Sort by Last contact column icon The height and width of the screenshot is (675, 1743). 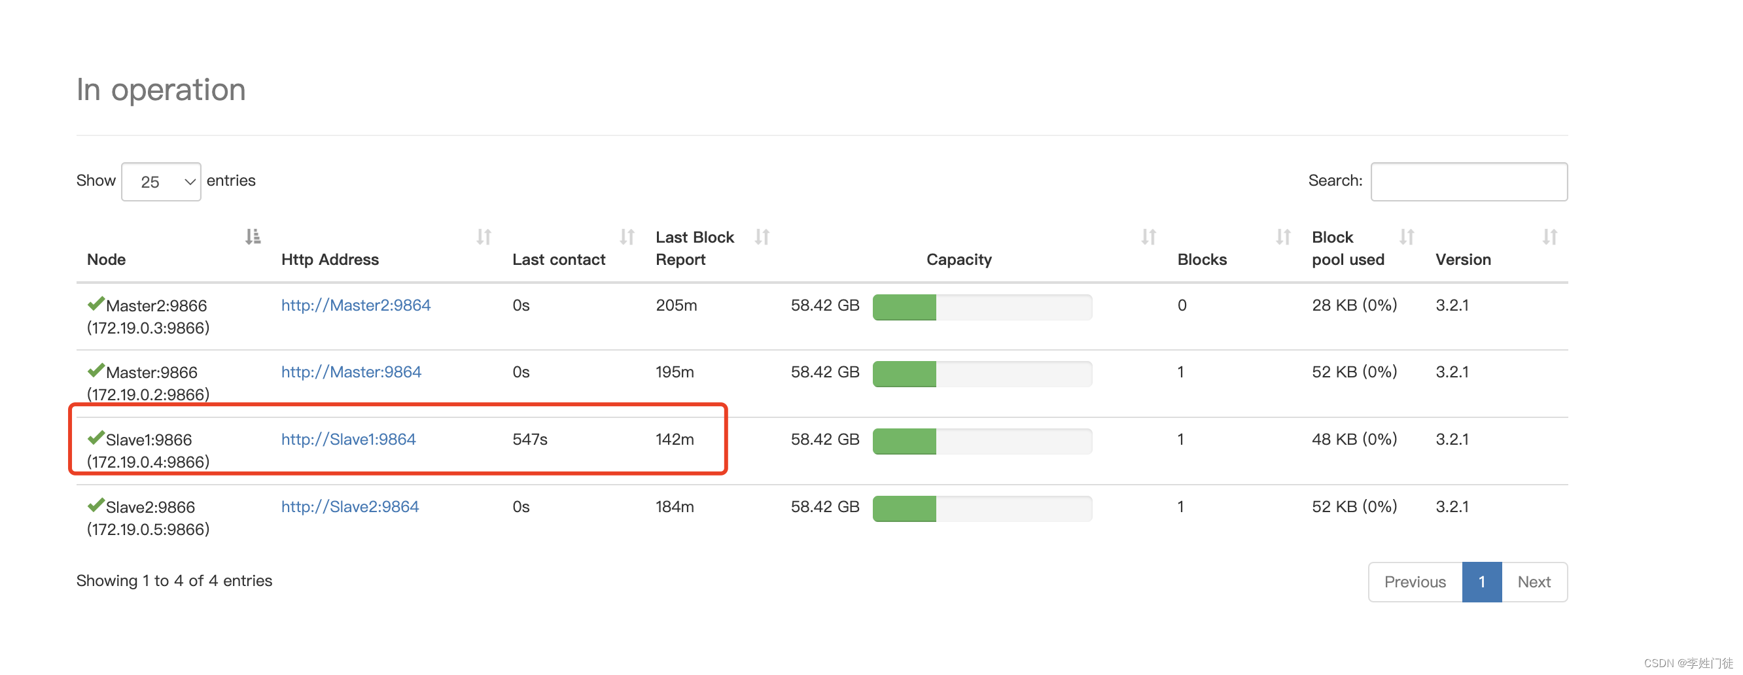click(x=627, y=237)
